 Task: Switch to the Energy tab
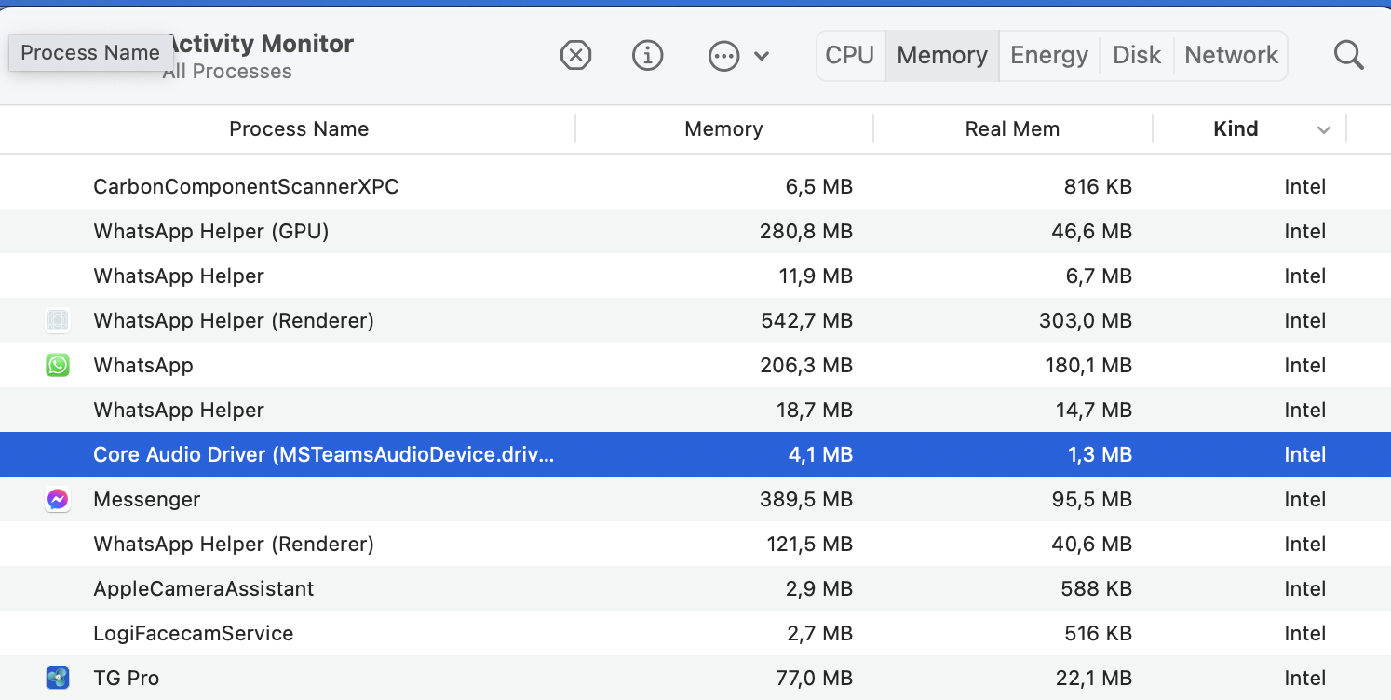[x=1048, y=56]
